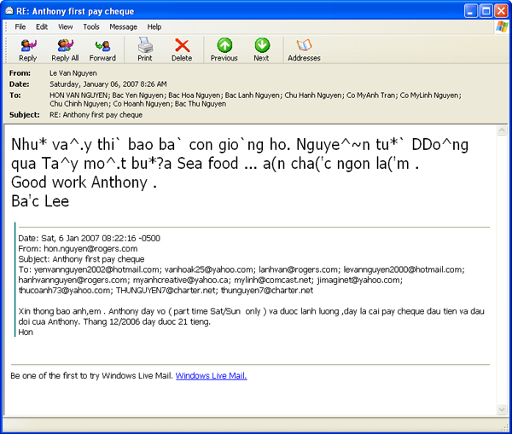Open the File menu
Viewport: 512px width, 434px height.
click(x=20, y=26)
